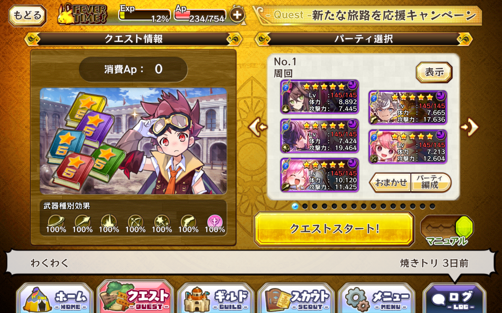Viewport: 502px width, 313px height.
Task: Select the party member with 19,464 attack
Action: tap(319, 136)
